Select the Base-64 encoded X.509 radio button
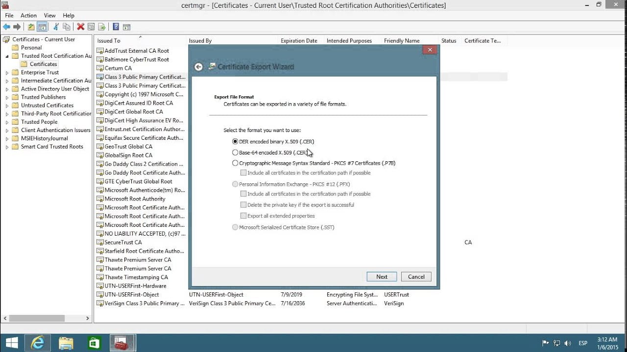Viewport: 627px width, 352px height. click(x=235, y=152)
